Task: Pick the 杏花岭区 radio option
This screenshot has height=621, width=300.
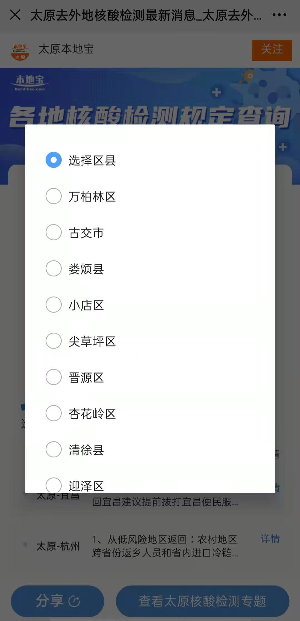Action: (x=54, y=413)
